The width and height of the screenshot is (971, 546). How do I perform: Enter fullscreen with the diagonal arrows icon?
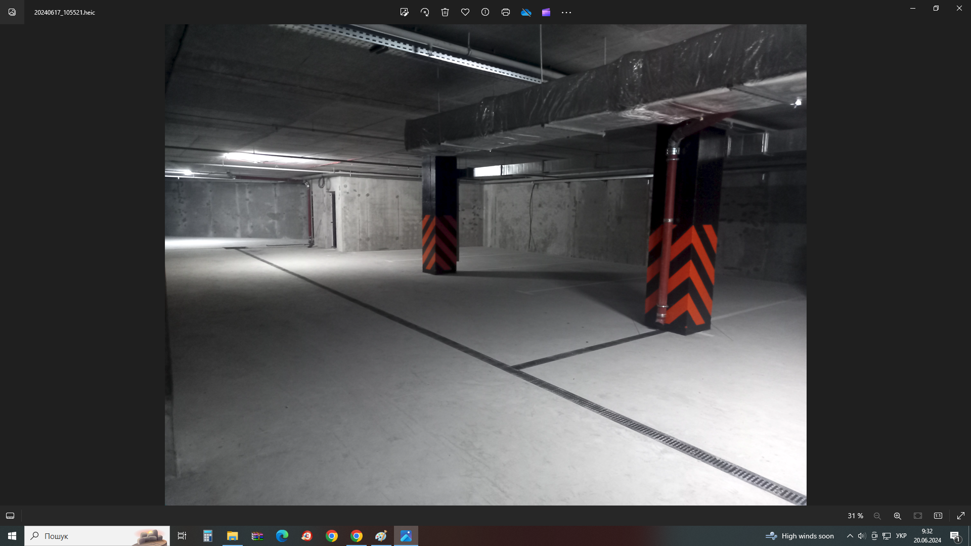[x=961, y=516]
